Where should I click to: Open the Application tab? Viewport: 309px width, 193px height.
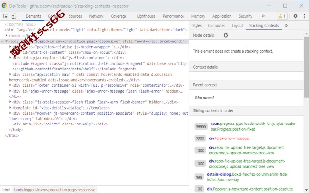point(222,16)
